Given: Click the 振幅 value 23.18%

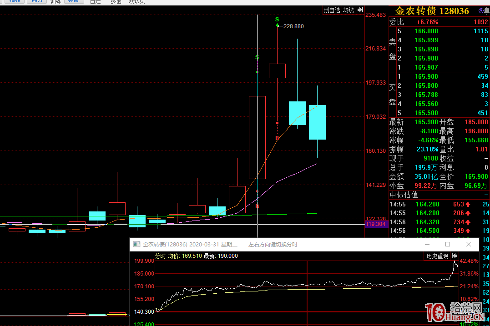Looking at the screenshot, I should 428,149.
